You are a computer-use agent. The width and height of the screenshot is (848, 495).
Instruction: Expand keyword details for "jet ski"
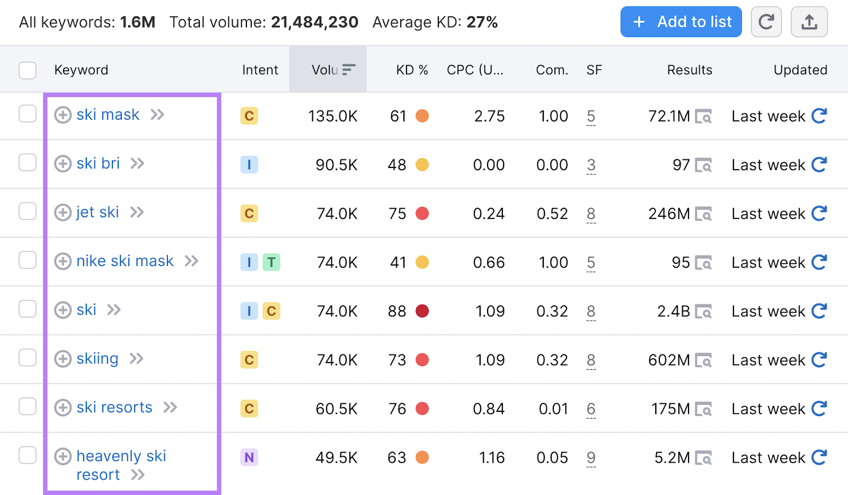click(x=136, y=212)
